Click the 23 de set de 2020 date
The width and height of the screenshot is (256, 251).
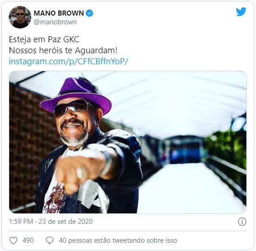(x=66, y=222)
